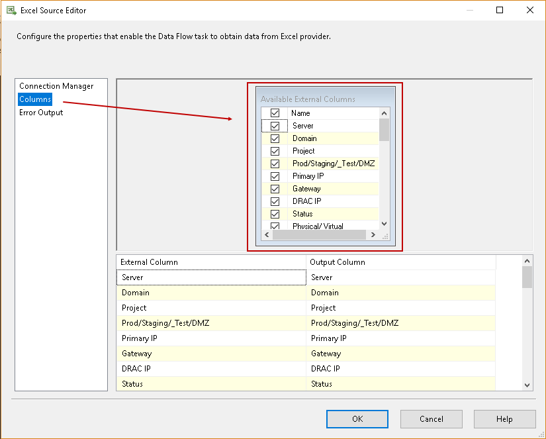546x439 pixels.
Task: Click the Cancel button
Action: click(x=431, y=418)
